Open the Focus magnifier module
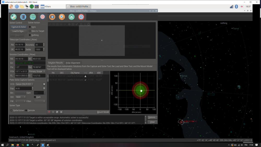 [62, 17]
